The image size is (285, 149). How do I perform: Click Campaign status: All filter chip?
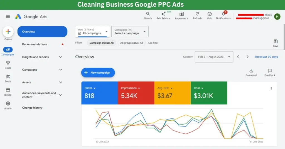point(101,43)
